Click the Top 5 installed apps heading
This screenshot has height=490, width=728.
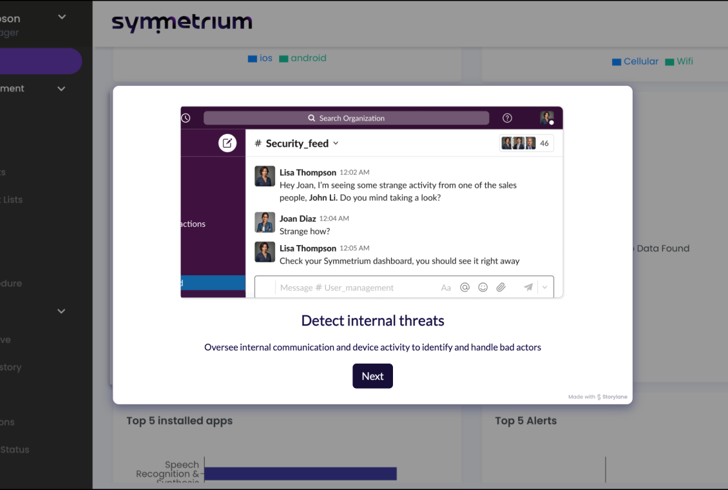pos(179,421)
